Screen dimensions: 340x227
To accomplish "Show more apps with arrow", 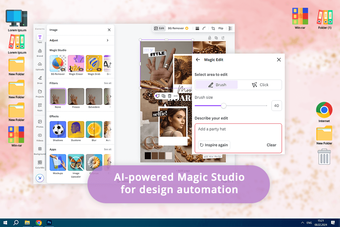I will click(110, 162).
